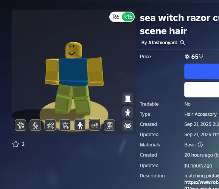The height and width of the screenshot is (189, 219).
Task: Favorite the item with the star
Action: (16, 144)
